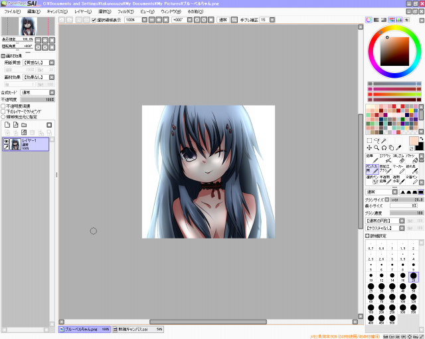Open the 【通常の円形】 brush shape dropdown
The height and width of the screenshot is (339, 425).
(402, 221)
